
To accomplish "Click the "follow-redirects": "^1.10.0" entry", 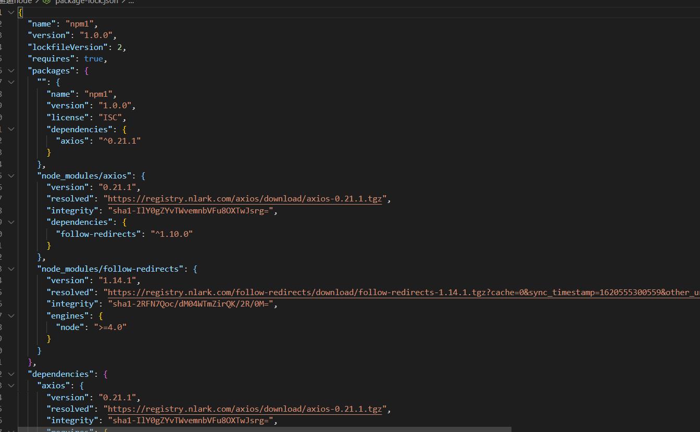I will coord(124,234).
